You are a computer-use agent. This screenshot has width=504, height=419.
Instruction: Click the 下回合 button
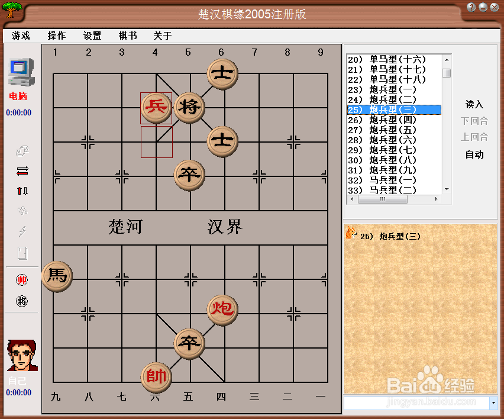[474, 121]
